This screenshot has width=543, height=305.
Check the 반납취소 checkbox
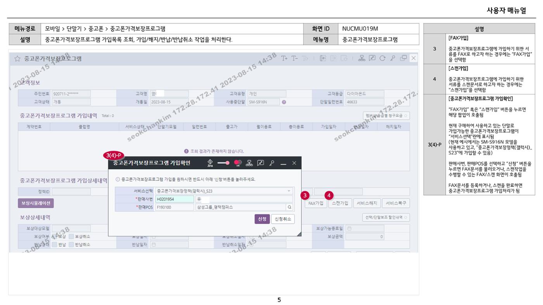[71, 245]
